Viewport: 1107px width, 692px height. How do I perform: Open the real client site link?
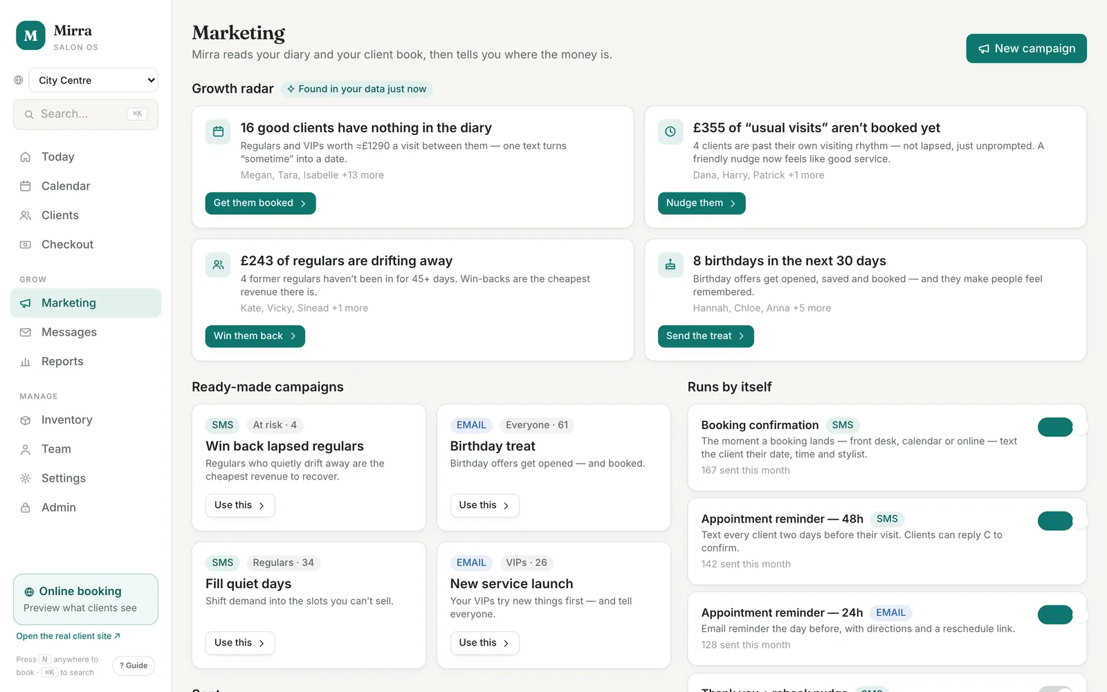tap(68, 636)
